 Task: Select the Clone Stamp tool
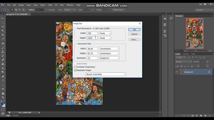(x=3, y=52)
